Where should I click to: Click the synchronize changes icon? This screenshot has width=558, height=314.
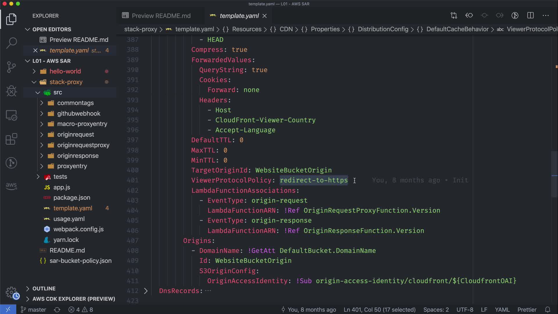57,310
